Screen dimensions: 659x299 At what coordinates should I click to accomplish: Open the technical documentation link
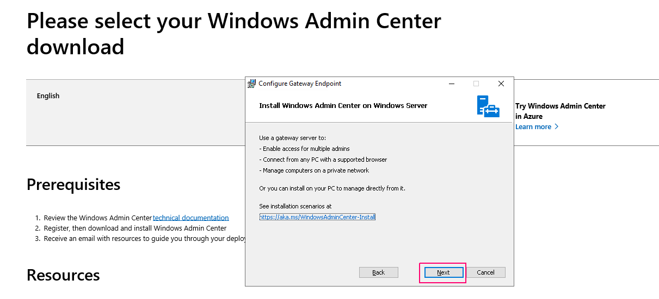190,218
